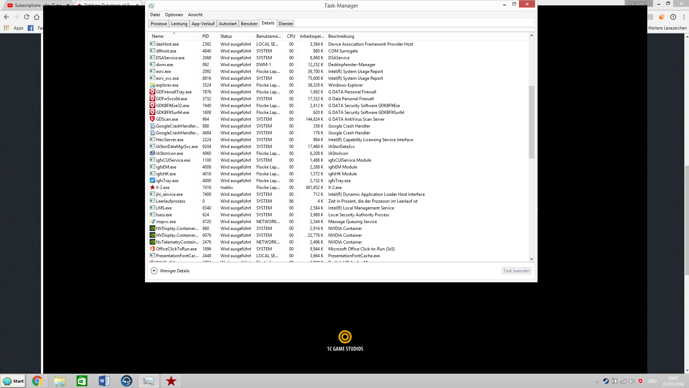Select the Leerlaufprozess row
689x388 pixels.
tap(338, 201)
